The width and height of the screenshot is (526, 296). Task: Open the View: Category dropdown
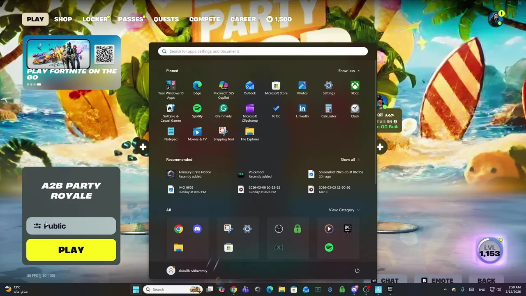click(x=344, y=210)
